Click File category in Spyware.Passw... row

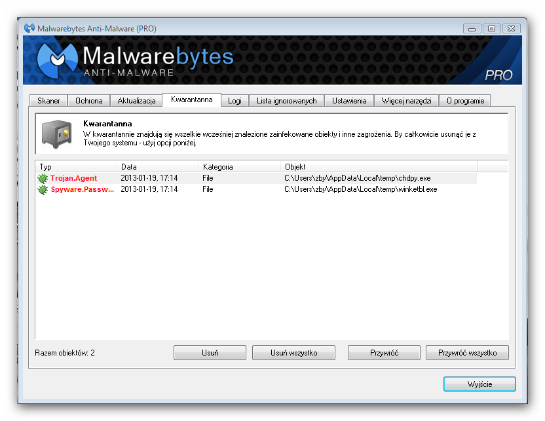tap(208, 189)
